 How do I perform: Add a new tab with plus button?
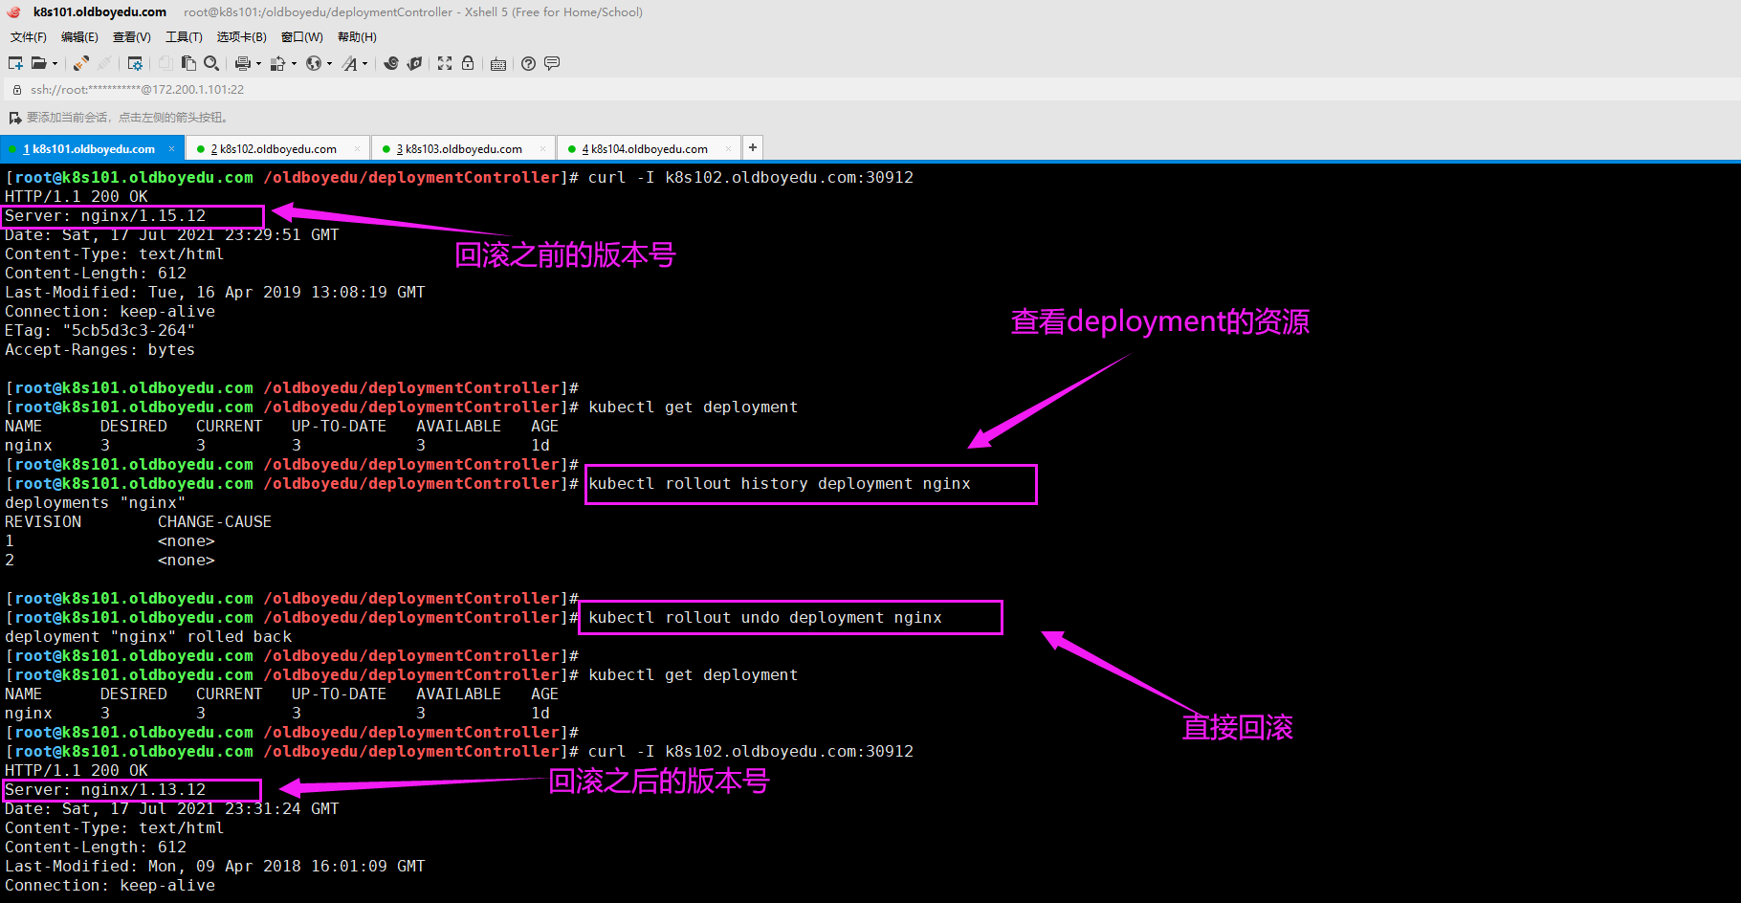pyautogui.click(x=753, y=147)
